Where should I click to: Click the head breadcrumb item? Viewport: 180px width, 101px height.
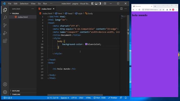pyautogui.click(x=69, y=13)
